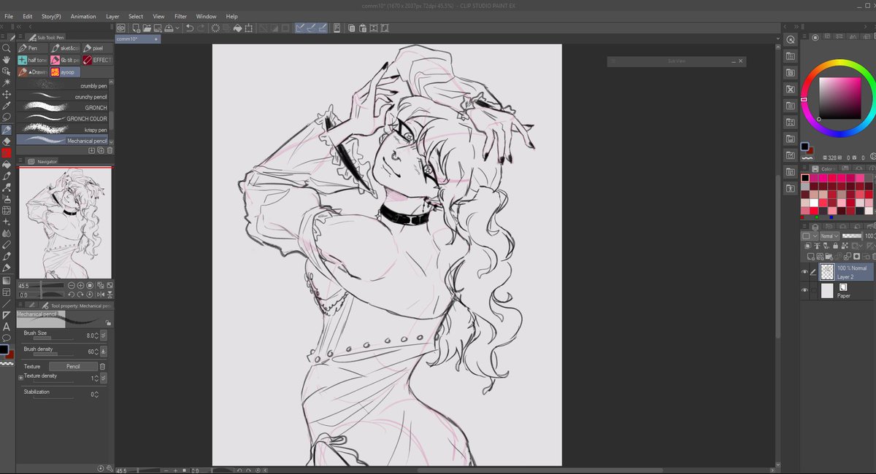Lock the Layer 2 layer
876x474 pixels.
point(836,246)
